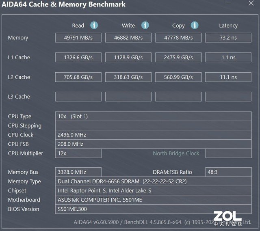The width and height of the screenshot is (260, 231).
Task: Select the L2 Cache Write field
Action: [x=128, y=77]
